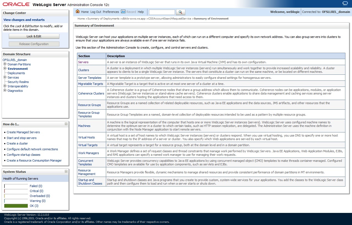
Task: Open Configure default network connections link
Action: tap(32, 149)
